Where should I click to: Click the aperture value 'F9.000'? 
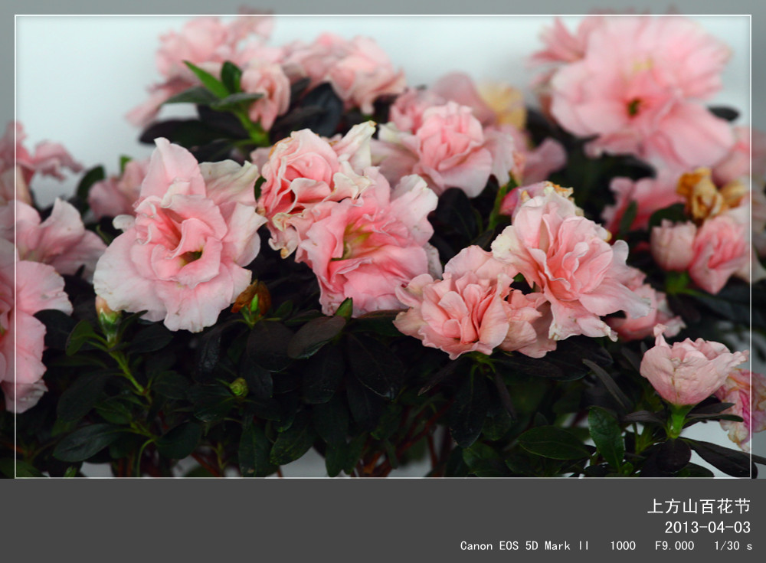pyautogui.click(x=674, y=546)
